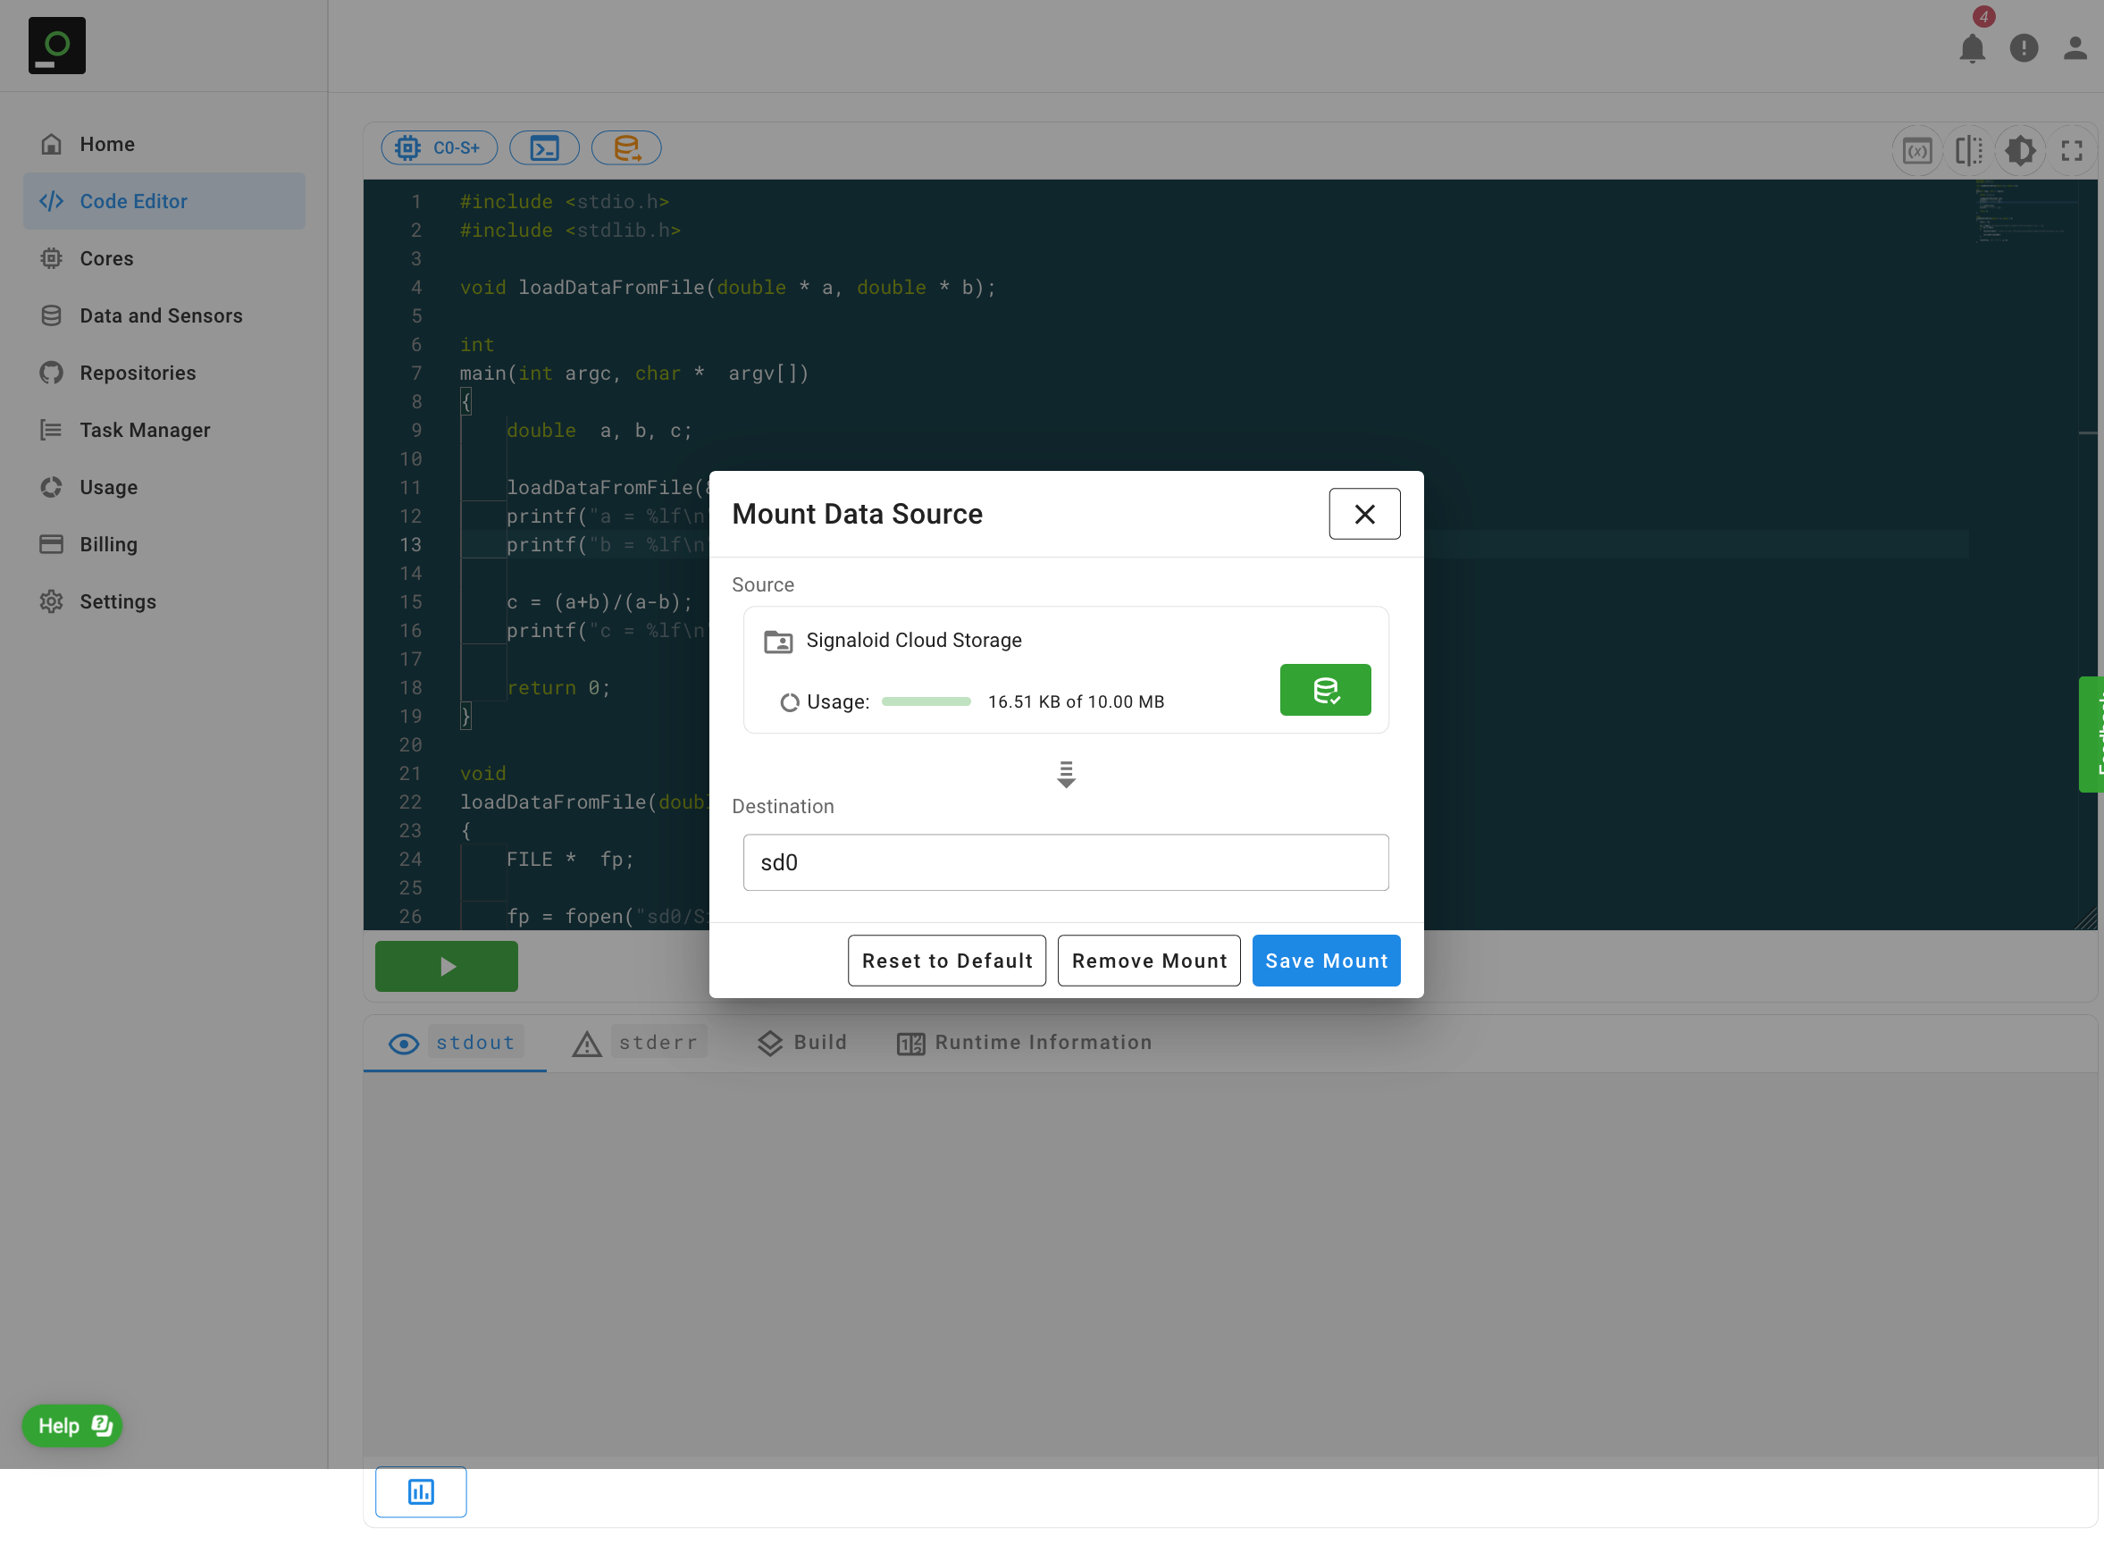Open the variable viewer icon

[x=1916, y=150]
